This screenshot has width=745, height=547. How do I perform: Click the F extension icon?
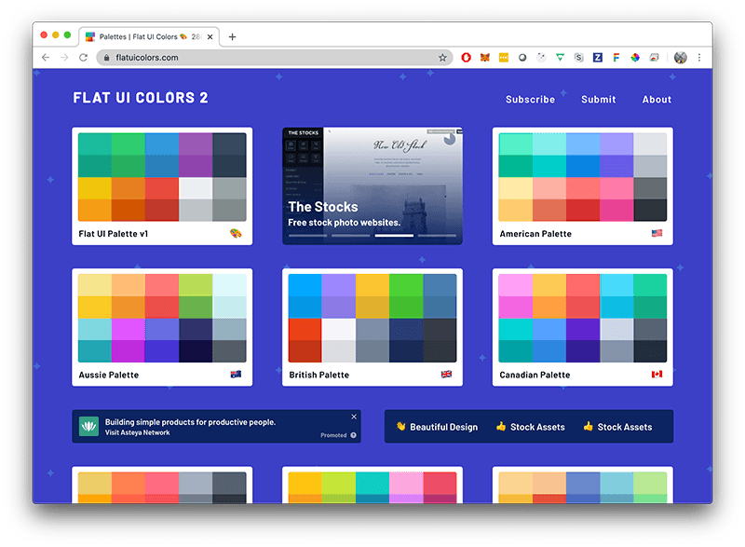pyautogui.click(x=616, y=58)
